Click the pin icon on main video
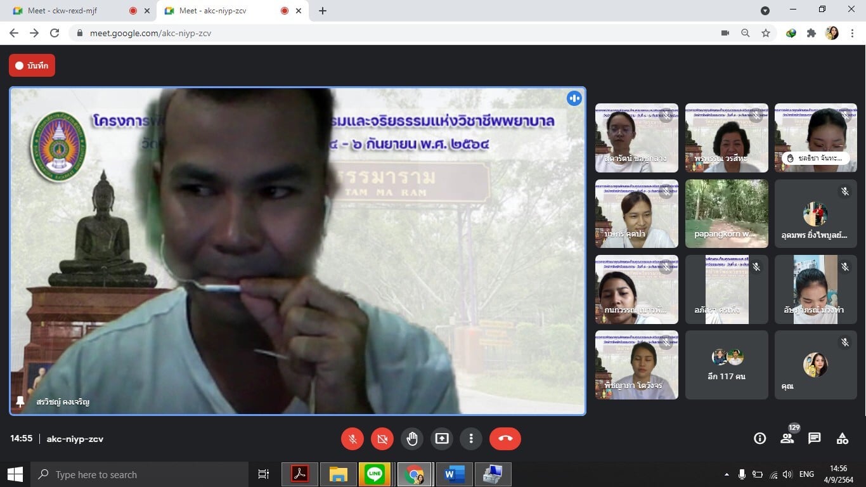Screen dimensions: 866x487 (20, 401)
